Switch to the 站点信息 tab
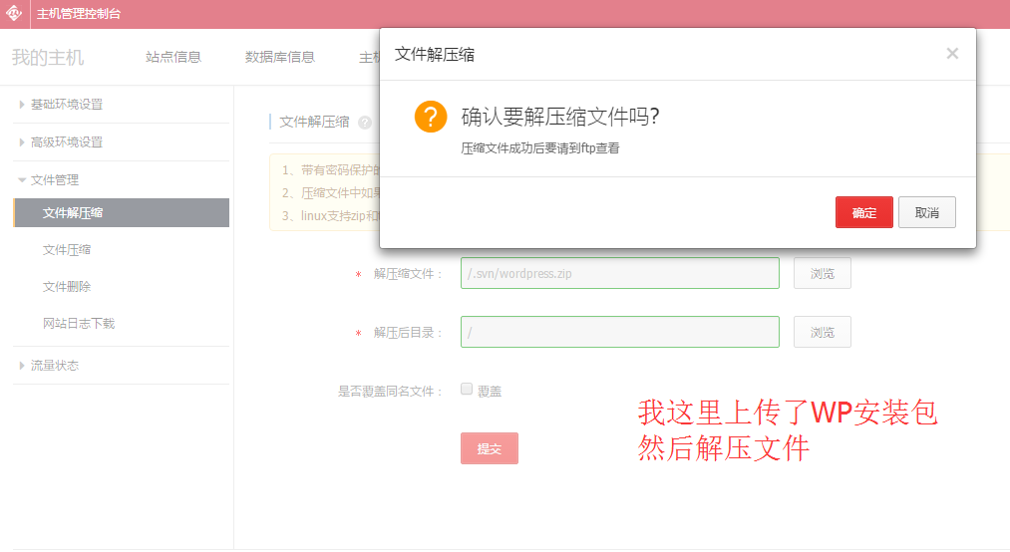This screenshot has height=552, width=1010. (173, 57)
